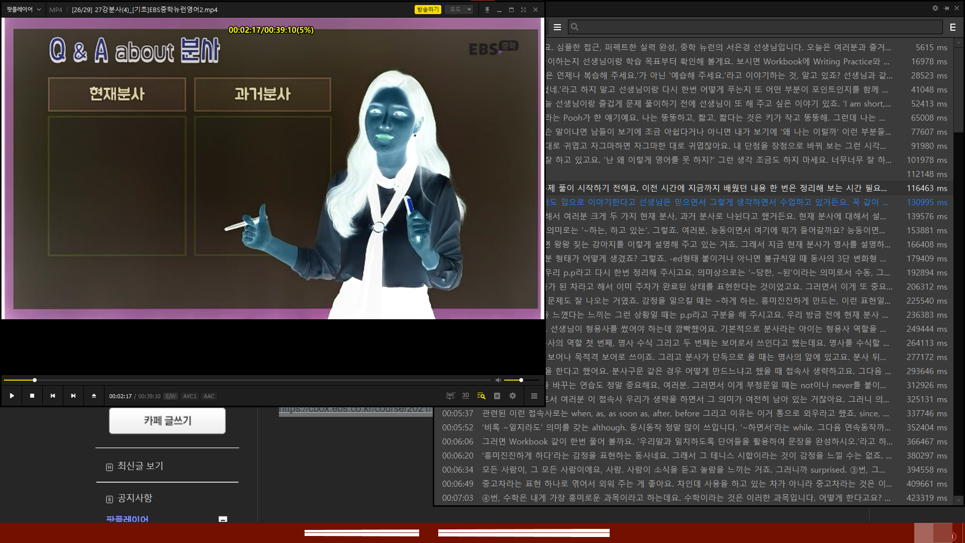
Task: Open the playlist icon in control bar
Action: click(x=497, y=396)
